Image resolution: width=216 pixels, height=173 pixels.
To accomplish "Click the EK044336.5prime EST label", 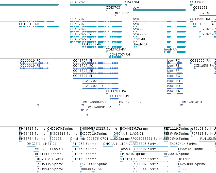I will coord(134,129).
